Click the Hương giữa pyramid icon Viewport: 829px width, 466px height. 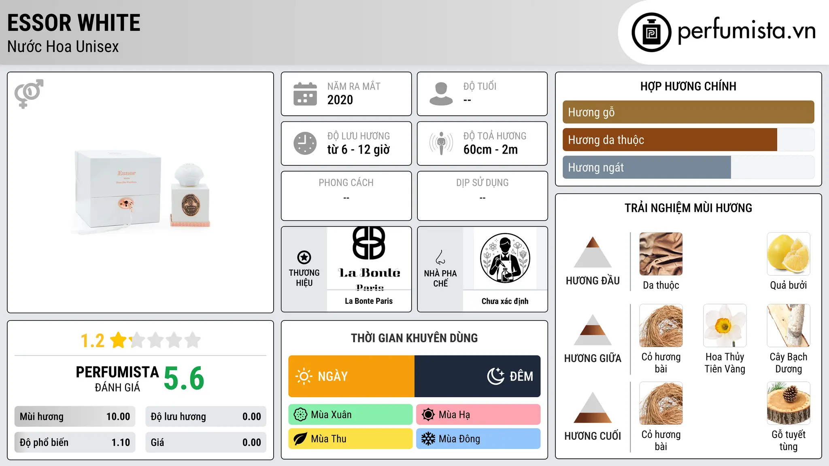pyautogui.click(x=593, y=330)
